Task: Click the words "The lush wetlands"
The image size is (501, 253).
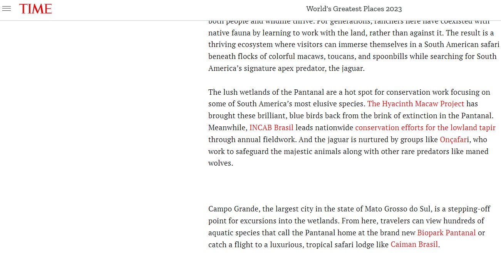Action: (235, 92)
